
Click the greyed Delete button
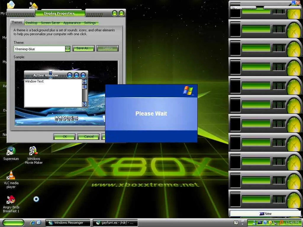pos(108,48)
